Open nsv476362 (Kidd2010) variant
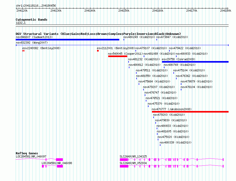 point(192,76)
